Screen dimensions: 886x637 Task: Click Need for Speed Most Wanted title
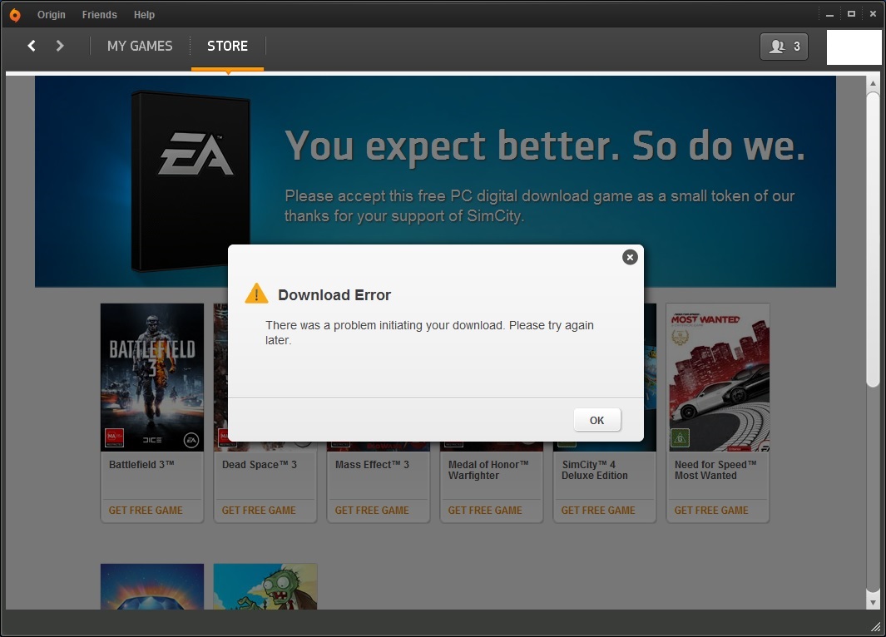tap(715, 470)
